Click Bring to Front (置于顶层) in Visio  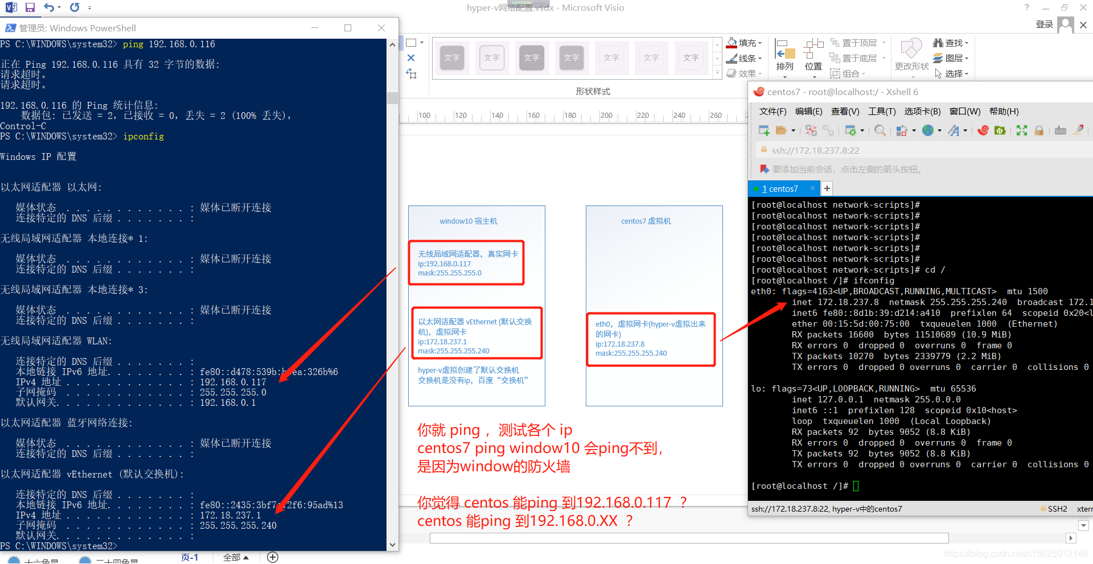[x=858, y=43]
